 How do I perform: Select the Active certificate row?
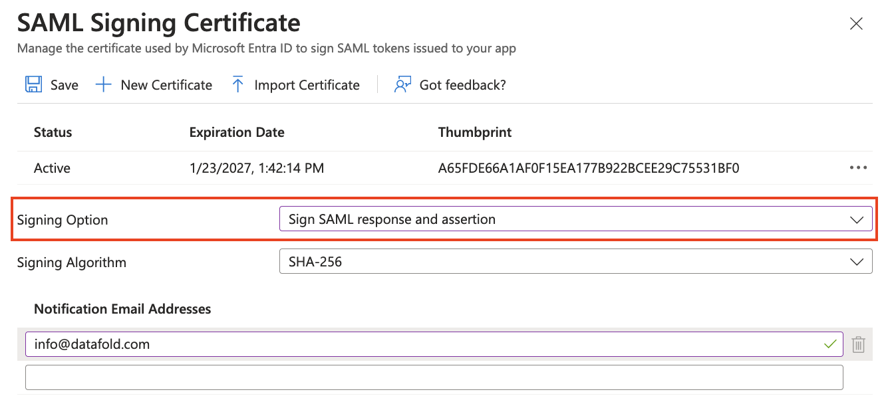[x=444, y=168]
